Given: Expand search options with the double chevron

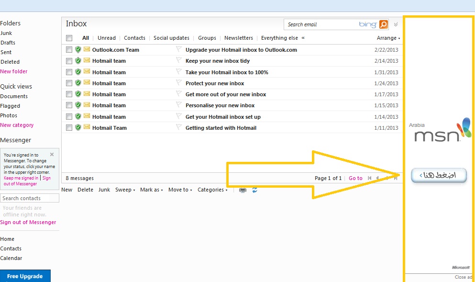Looking at the screenshot, I should [x=396, y=24].
